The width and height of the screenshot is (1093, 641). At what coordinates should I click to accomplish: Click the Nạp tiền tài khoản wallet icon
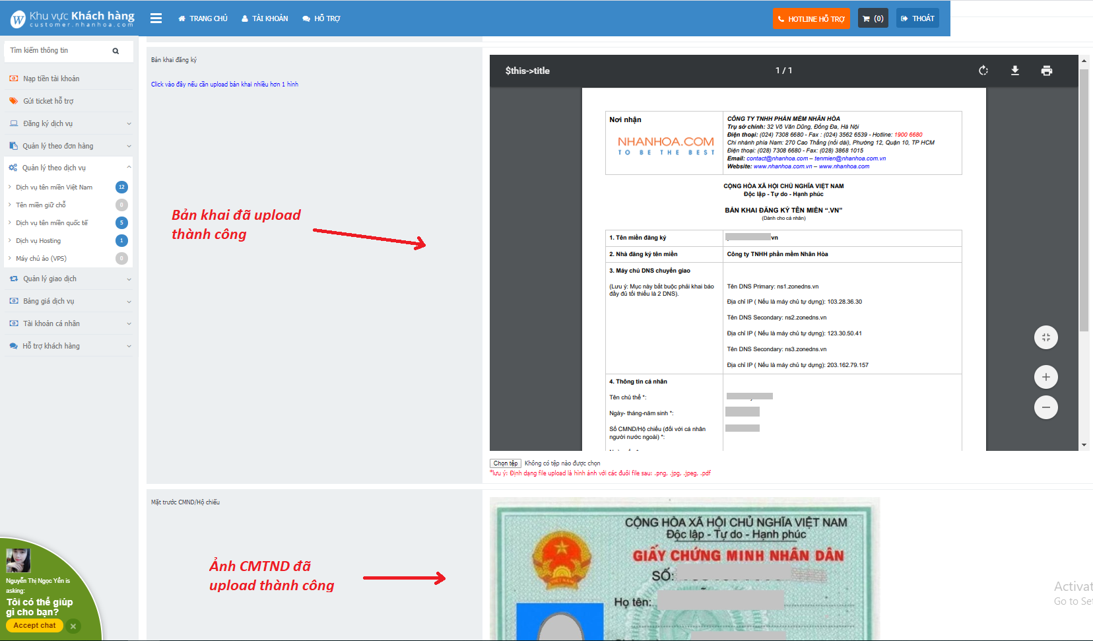(x=14, y=79)
